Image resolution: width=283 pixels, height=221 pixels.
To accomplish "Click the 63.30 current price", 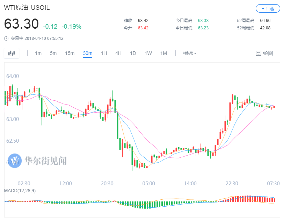I will click(21, 24).
